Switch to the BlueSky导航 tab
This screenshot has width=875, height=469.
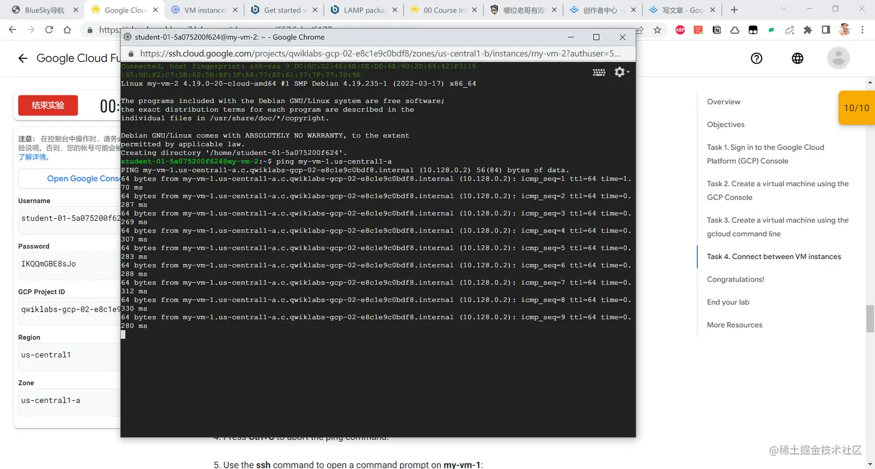(43, 10)
